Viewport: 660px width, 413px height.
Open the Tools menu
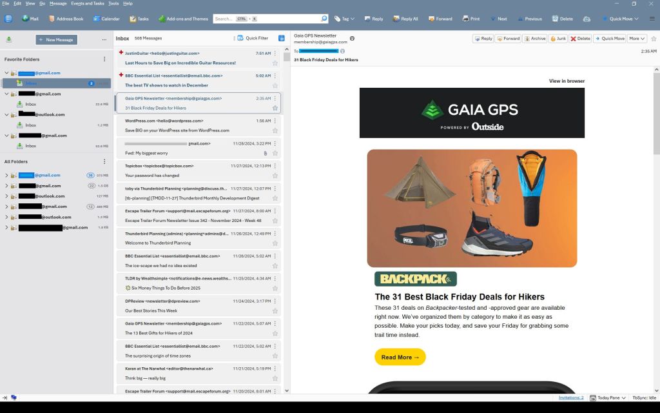113,3
